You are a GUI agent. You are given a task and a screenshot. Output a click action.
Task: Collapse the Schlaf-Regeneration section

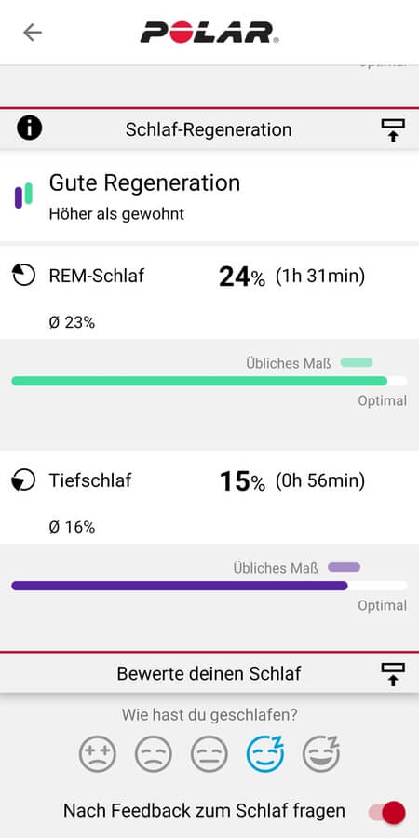coord(393,129)
